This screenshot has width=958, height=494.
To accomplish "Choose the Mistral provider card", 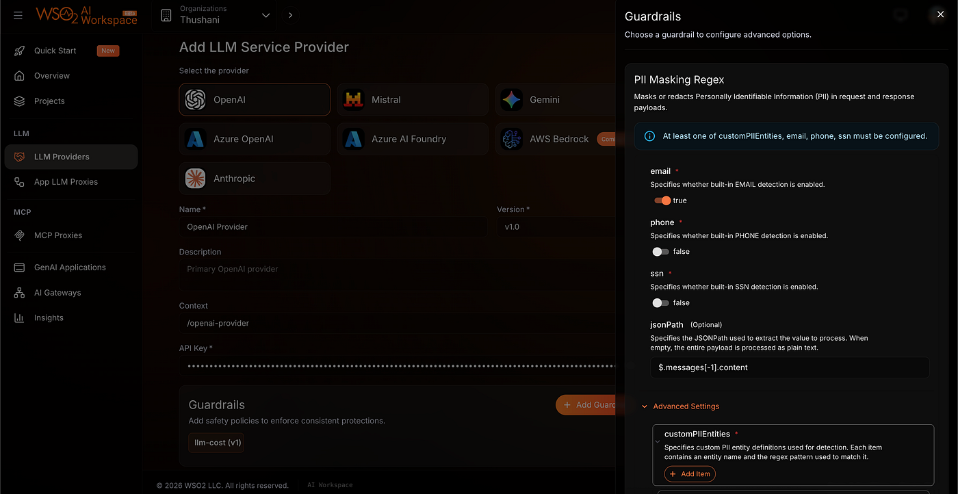I will (x=413, y=100).
